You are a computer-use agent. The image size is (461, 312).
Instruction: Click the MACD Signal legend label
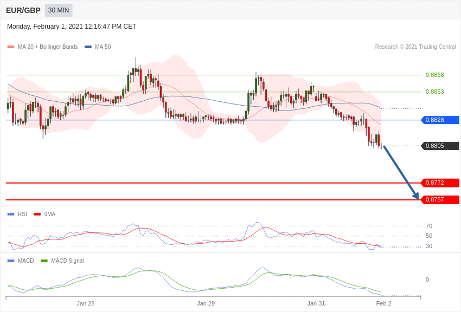point(67,261)
